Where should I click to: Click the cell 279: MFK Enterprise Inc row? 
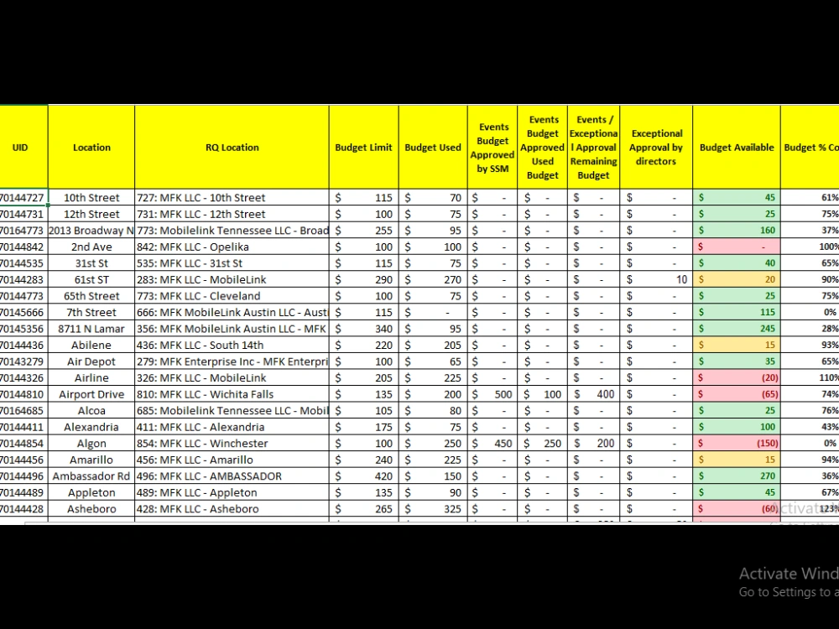point(232,361)
